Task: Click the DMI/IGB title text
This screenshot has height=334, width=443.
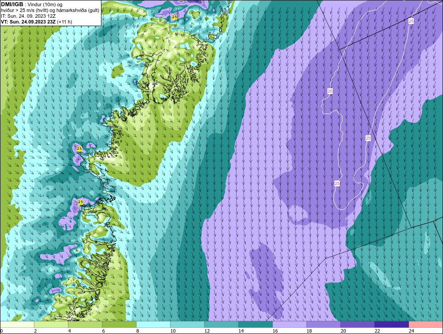Action: pos(12,4)
